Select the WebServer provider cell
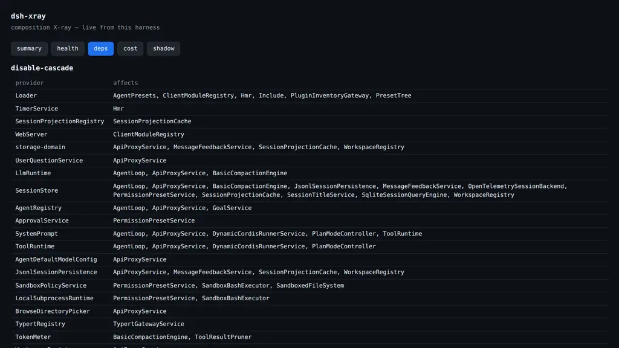The height and width of the screenshot is (348, 619). click(x=31, y=134)
